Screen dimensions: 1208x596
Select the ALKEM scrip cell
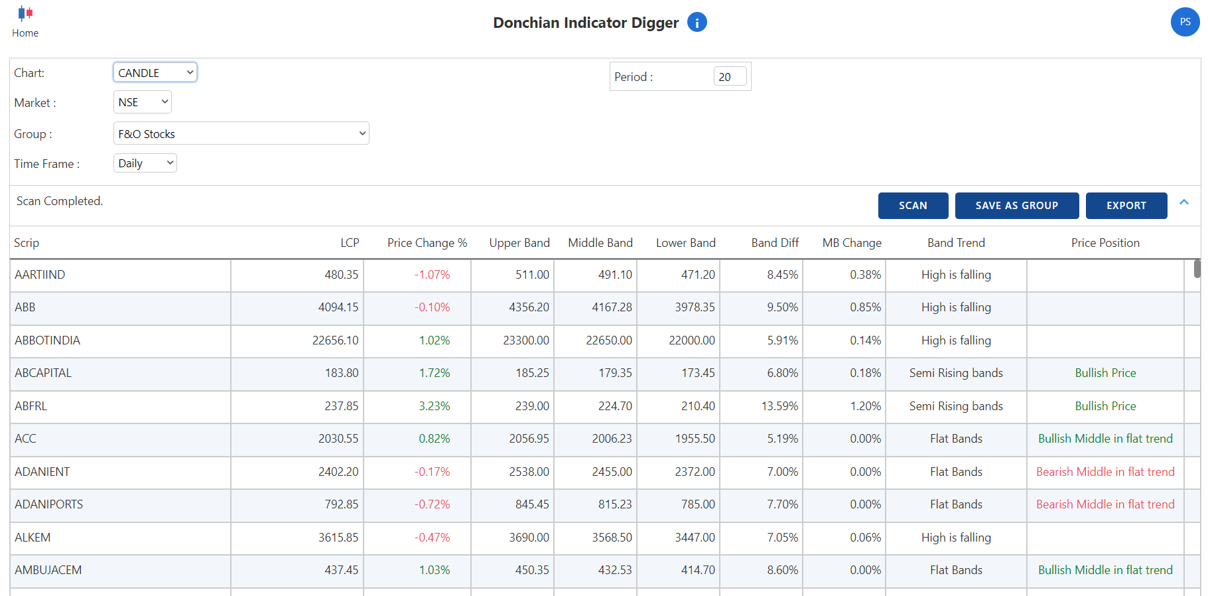[x=121, y=538]
